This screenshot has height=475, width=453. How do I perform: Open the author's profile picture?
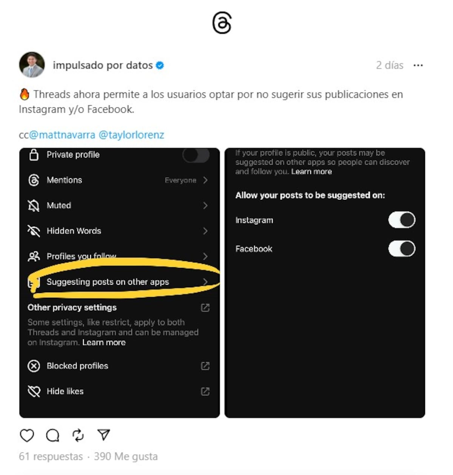(32, 65)
